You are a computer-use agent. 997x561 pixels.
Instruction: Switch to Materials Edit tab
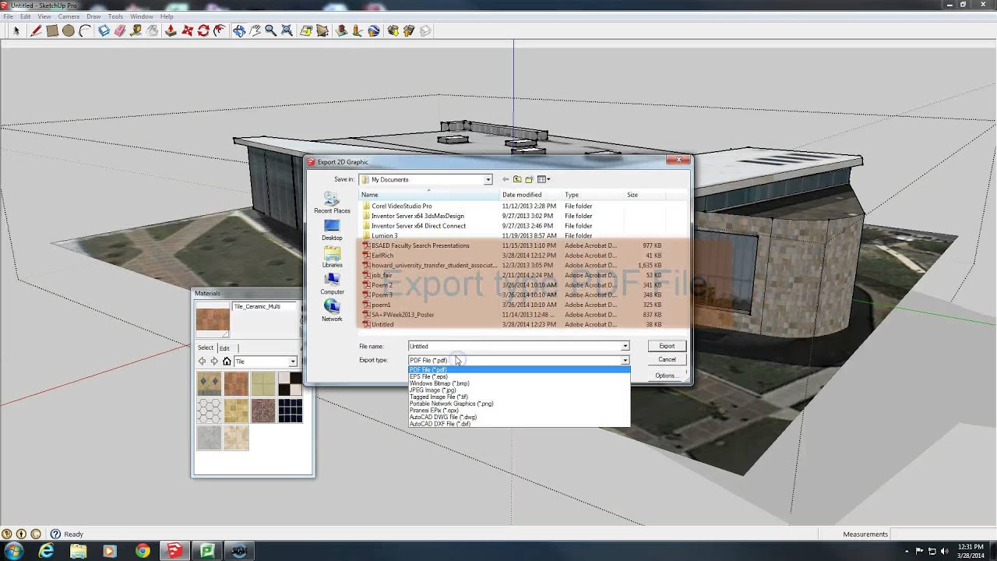click(x=224, y=348)
